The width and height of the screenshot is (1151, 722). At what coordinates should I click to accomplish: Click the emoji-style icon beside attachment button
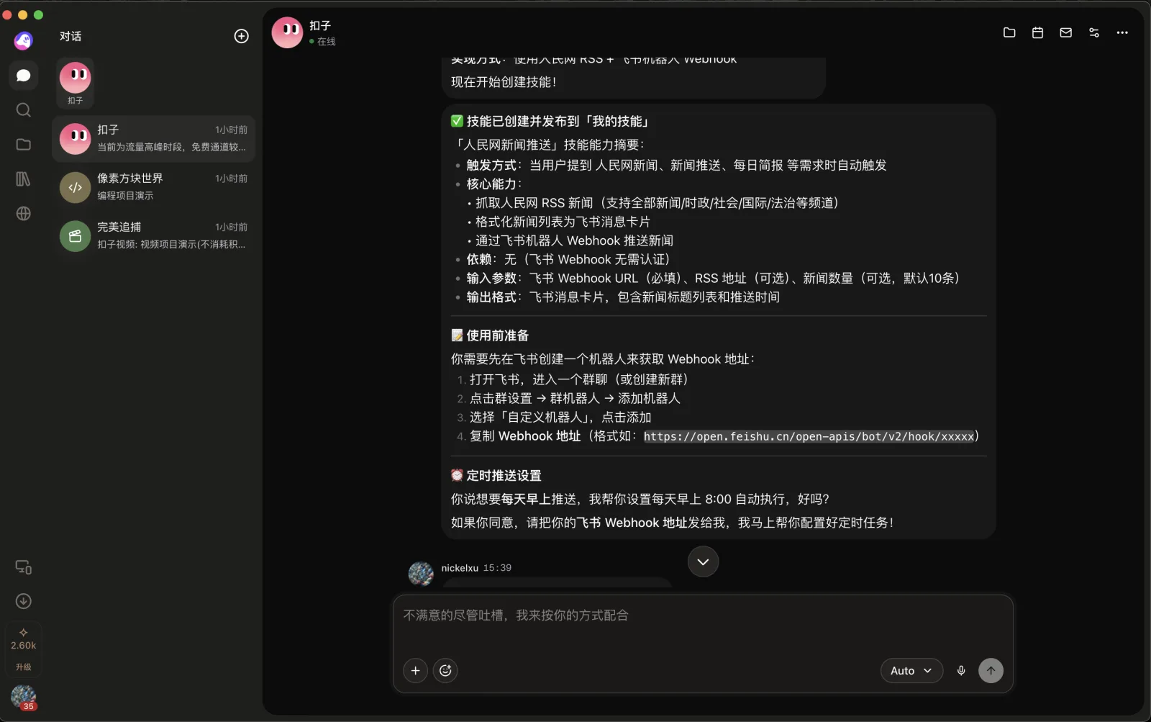pos(445,670)
